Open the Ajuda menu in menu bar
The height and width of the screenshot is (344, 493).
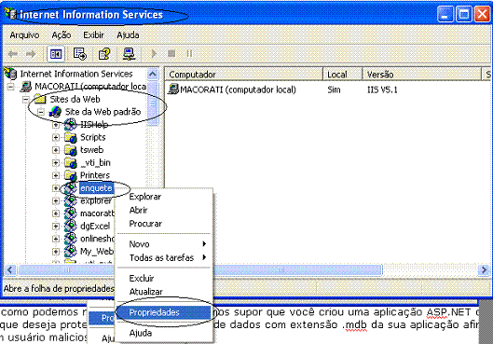pyautogui.click(x=128, y=34)
